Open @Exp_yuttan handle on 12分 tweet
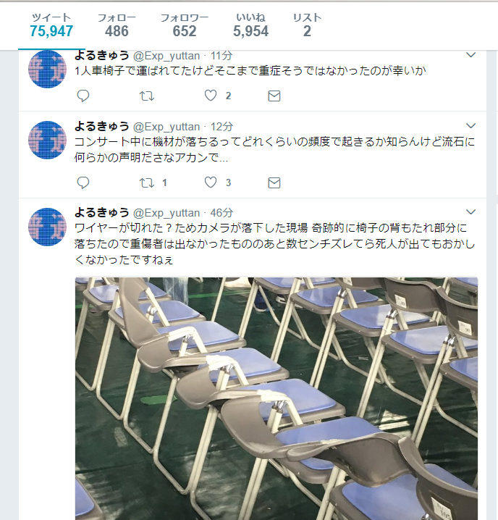Image resolution: width=498 pixels, height=520 pixels. coord(166,127)
